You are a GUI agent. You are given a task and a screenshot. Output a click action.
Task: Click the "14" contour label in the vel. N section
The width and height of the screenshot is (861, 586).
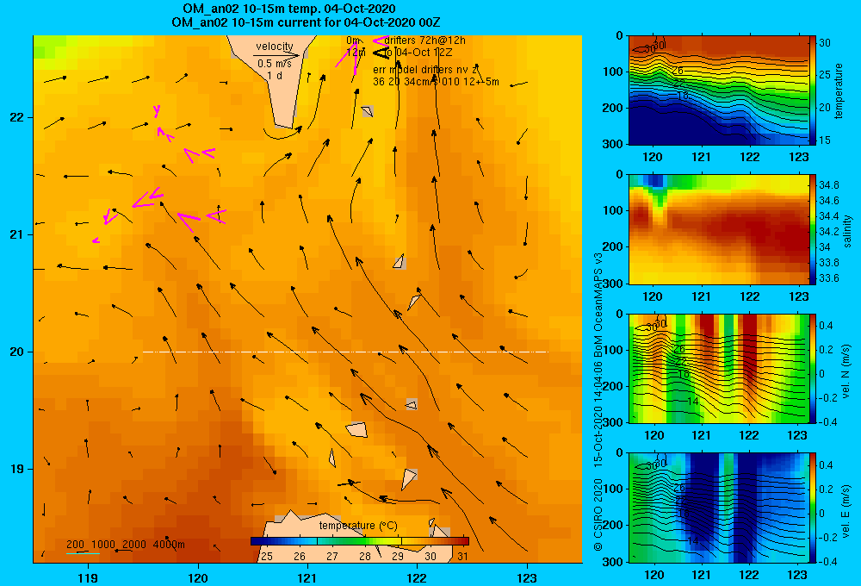693,402
